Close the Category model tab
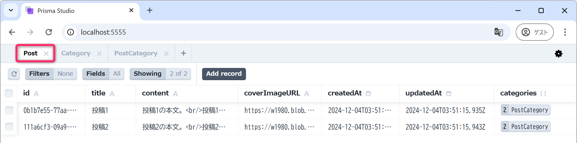 [x=99, y=54]
